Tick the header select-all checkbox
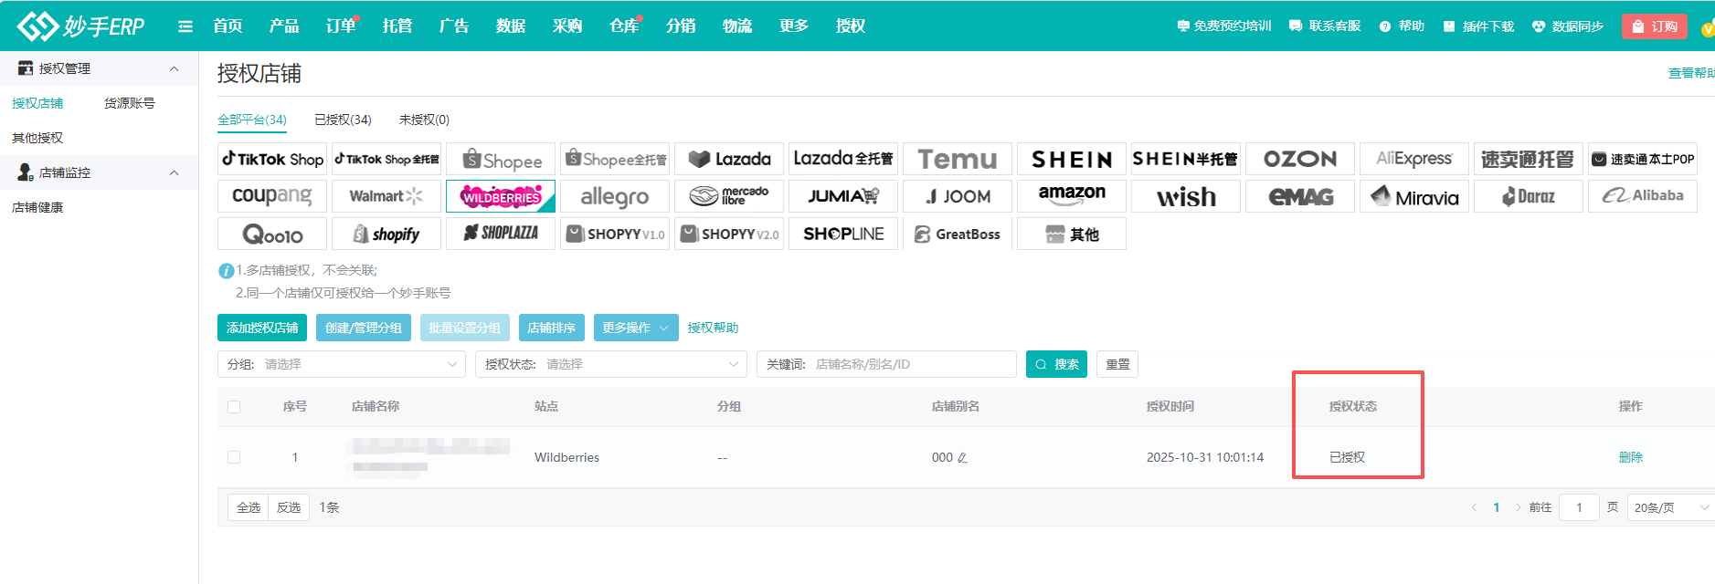This screenshot has height=584, width=1715. [234, 407]
